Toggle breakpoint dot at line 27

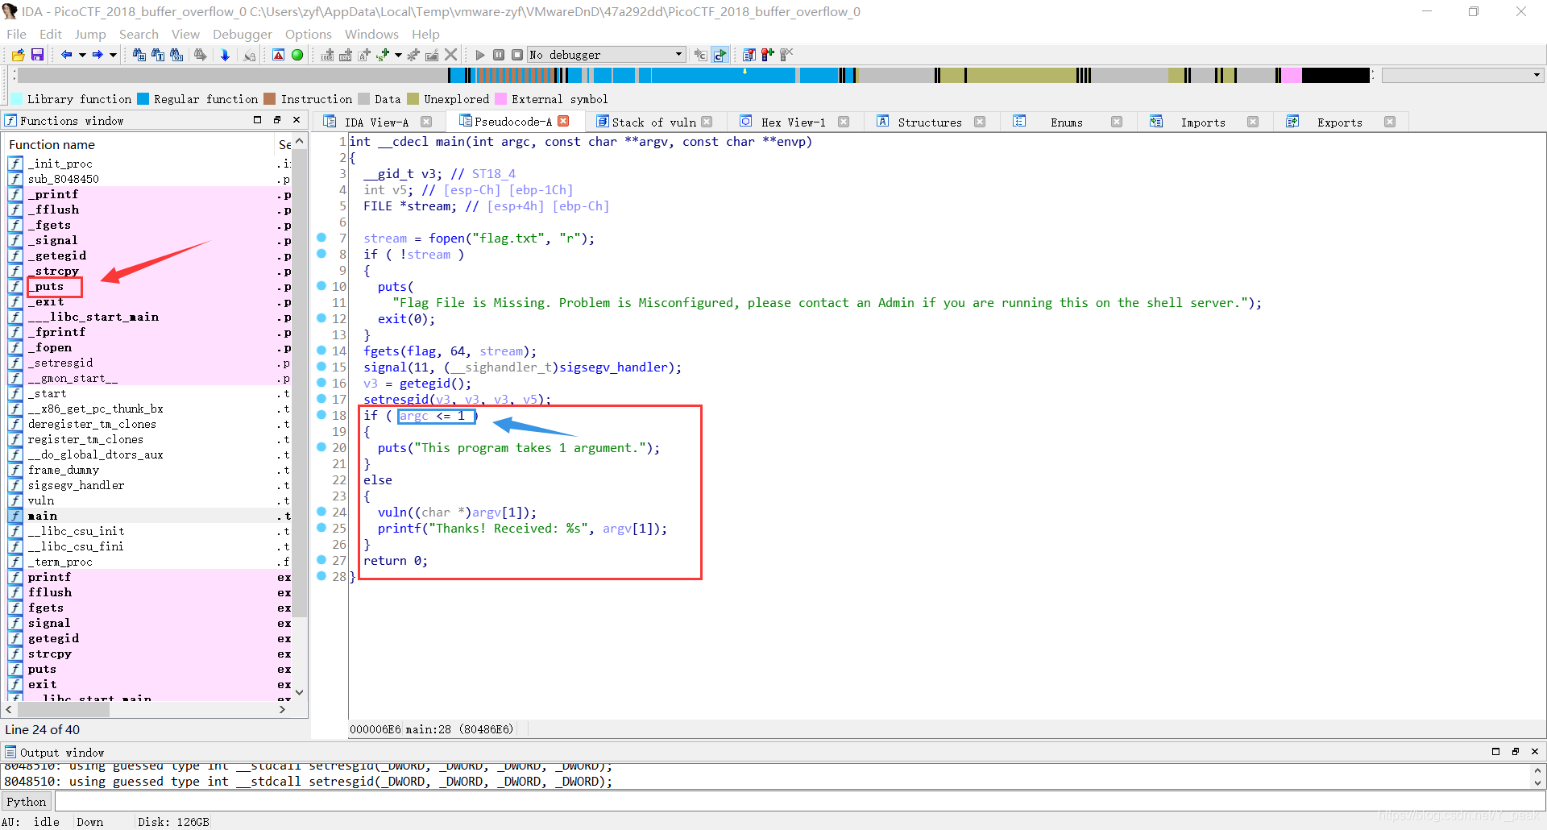(x=321, y=560)
